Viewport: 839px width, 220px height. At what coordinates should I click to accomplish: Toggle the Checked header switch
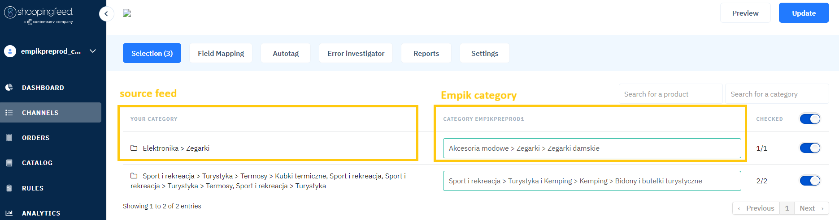click(810, 119)
